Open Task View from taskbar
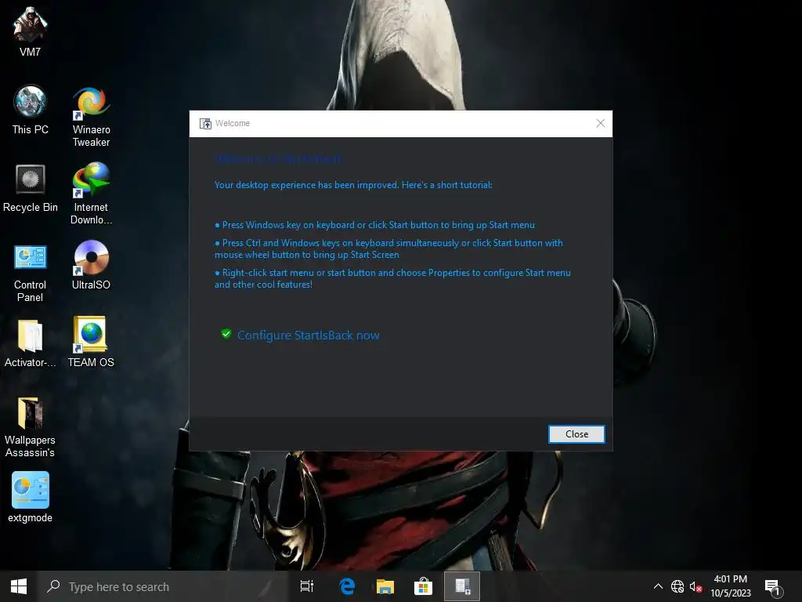Screen dimensions: 802x602 click(x=307, y=586)
